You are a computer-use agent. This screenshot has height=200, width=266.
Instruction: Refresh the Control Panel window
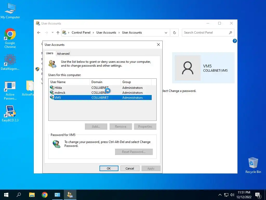click(x=174, y=33)
